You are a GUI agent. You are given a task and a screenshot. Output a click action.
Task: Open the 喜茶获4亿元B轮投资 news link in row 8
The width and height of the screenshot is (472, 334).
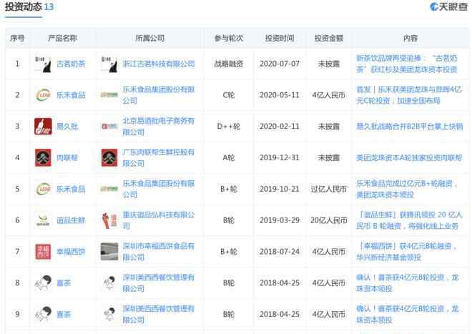coord(408,283)
